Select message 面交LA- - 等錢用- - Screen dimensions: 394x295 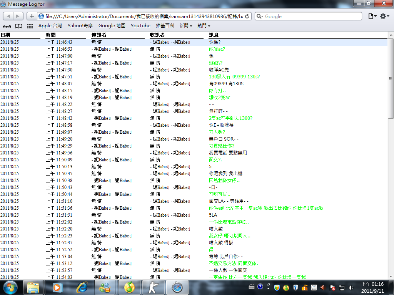coord(229,201)
